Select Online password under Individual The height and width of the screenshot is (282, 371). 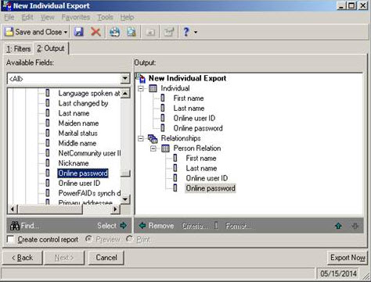198,128
